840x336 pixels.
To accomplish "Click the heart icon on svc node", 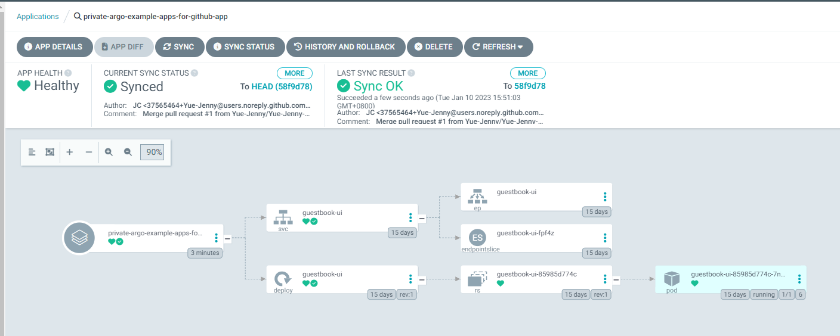I will pos(306,222).
